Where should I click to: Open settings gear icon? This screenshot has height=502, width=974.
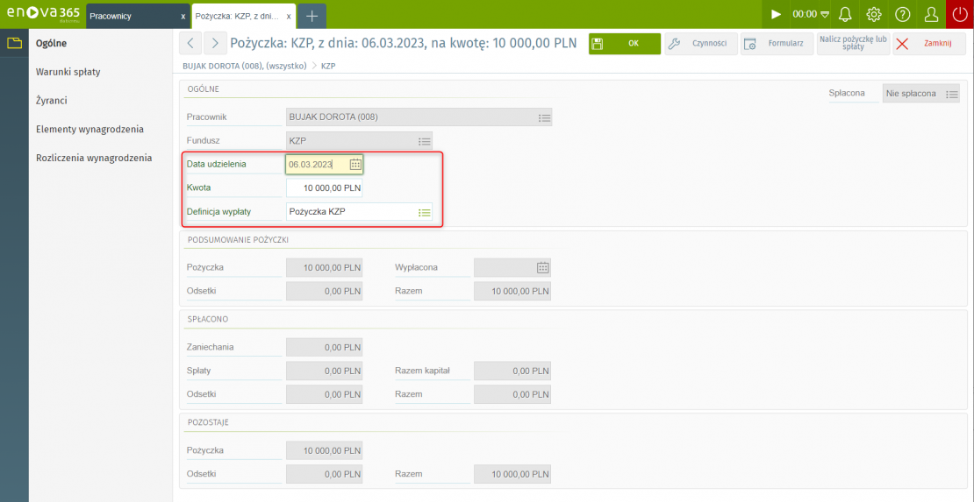tap(874, 14)
